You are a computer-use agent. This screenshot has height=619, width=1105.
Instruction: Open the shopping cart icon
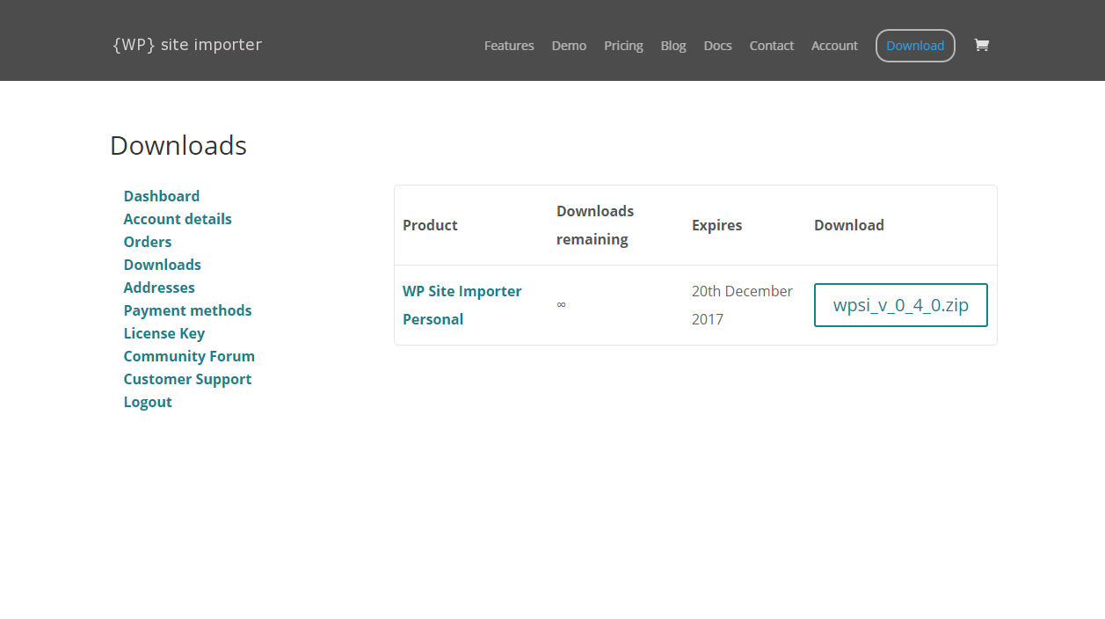981,45
